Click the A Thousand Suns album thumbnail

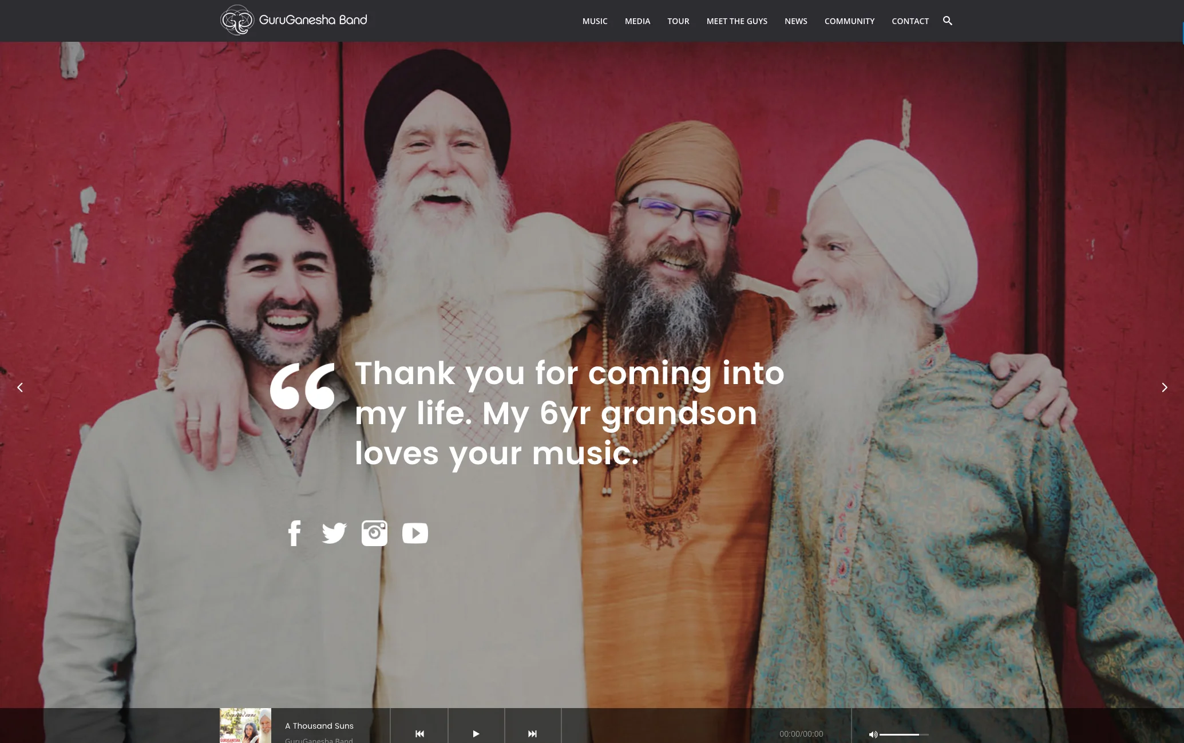click(x=245, y=726)
